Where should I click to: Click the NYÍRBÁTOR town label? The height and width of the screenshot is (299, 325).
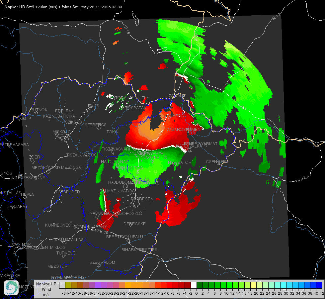pyautogui.click(x=180, y=162)
